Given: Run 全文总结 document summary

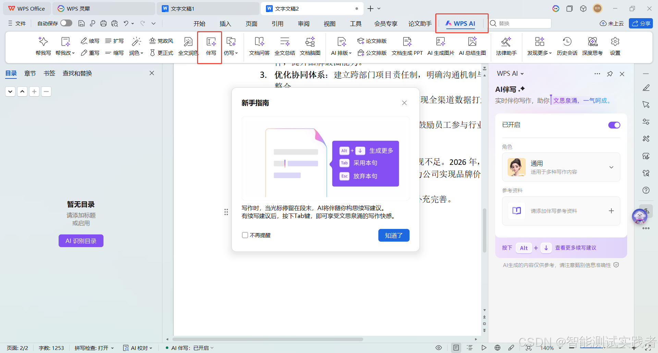Looking at the screenshot, I should tap(284, 46).
